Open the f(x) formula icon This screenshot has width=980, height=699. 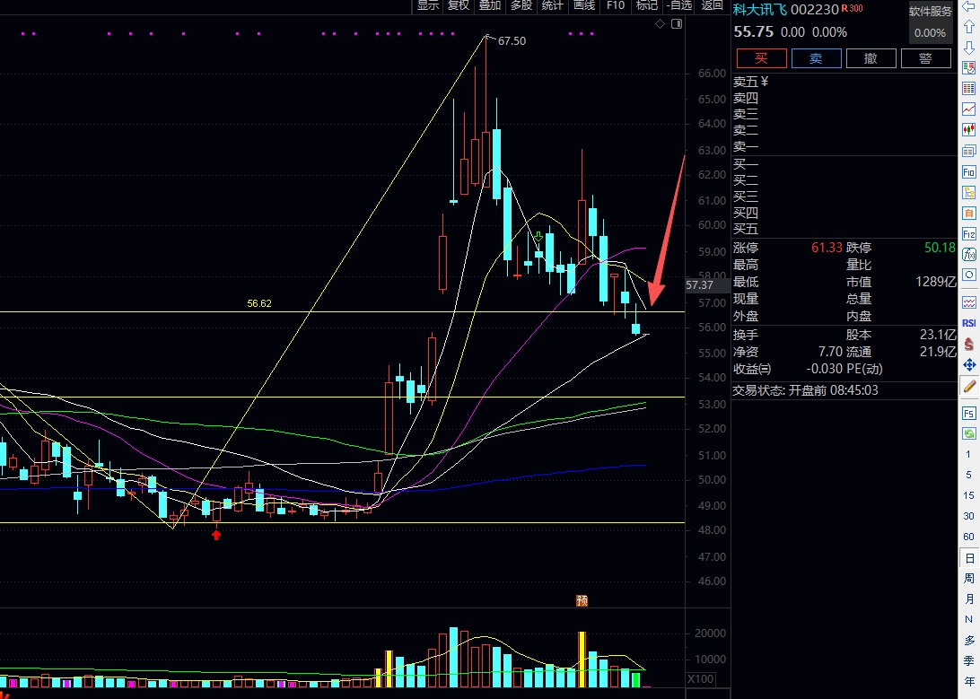[x=968, y=254]
